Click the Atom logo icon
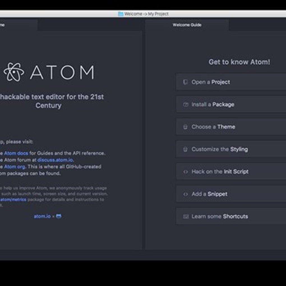The image size is (286, 286). click(14, 72)
